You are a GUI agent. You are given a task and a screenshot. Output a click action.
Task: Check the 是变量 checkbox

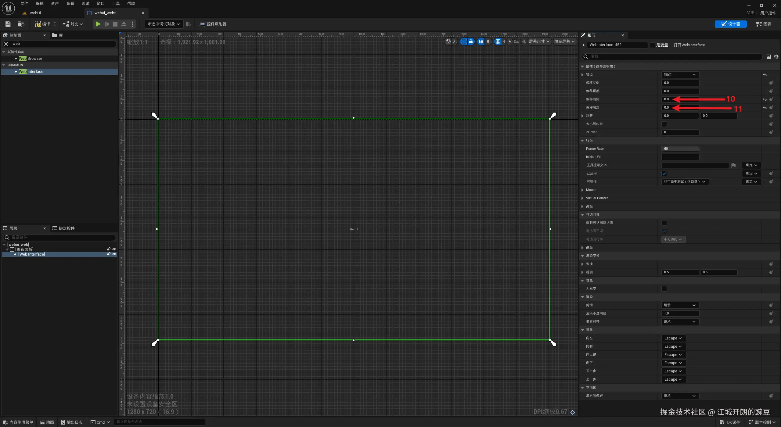pyautogui.click(x=653, y=45)
